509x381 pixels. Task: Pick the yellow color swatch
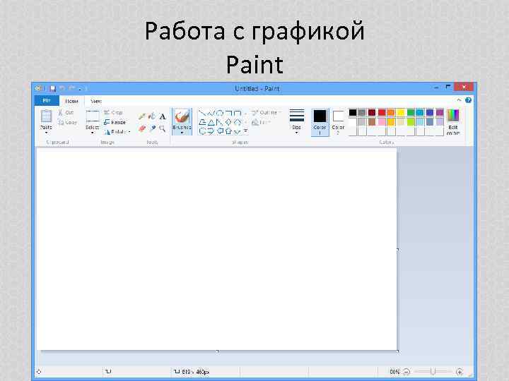point(401,112)
